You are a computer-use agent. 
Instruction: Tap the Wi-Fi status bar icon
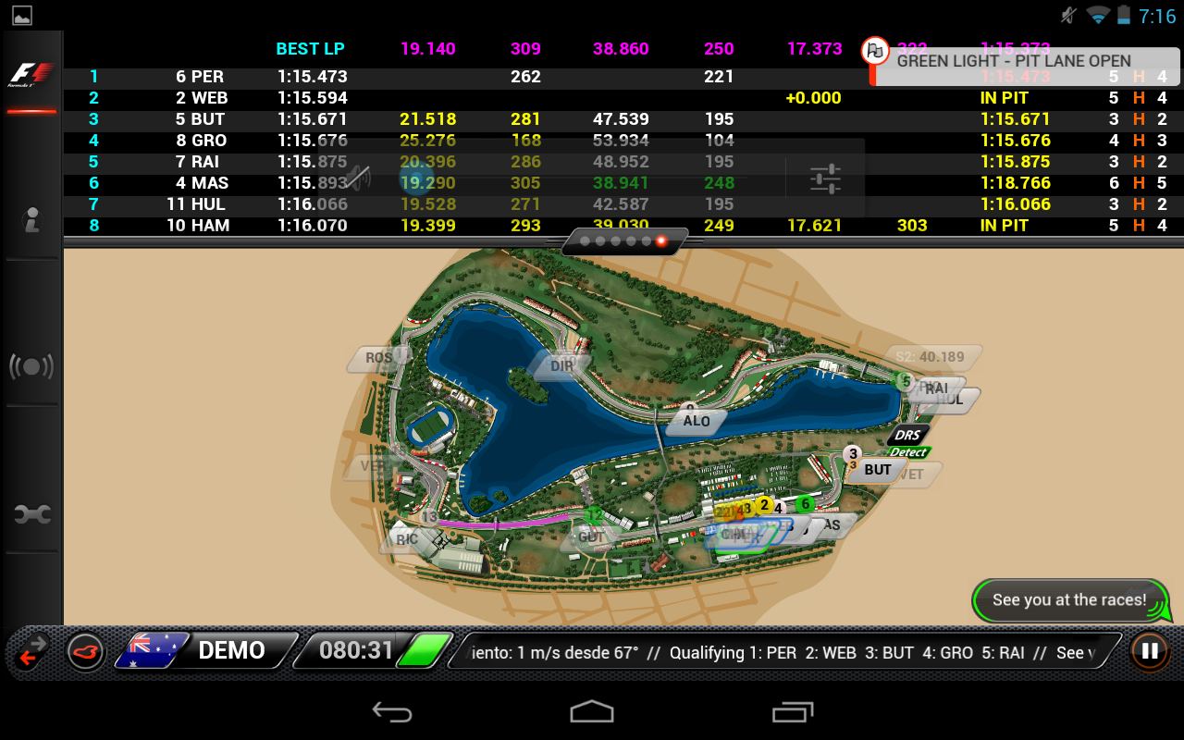tap(1098, 15)
